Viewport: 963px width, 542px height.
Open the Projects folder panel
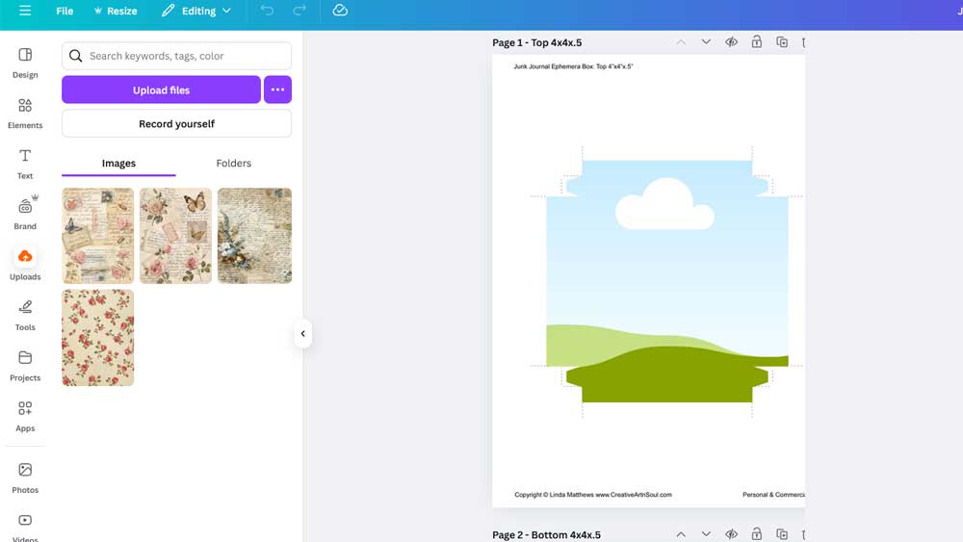point(25,365)
